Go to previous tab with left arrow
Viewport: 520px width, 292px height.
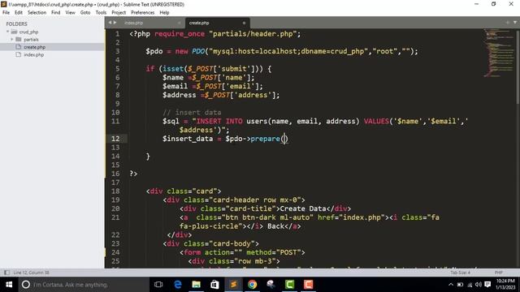pos(110,23)
